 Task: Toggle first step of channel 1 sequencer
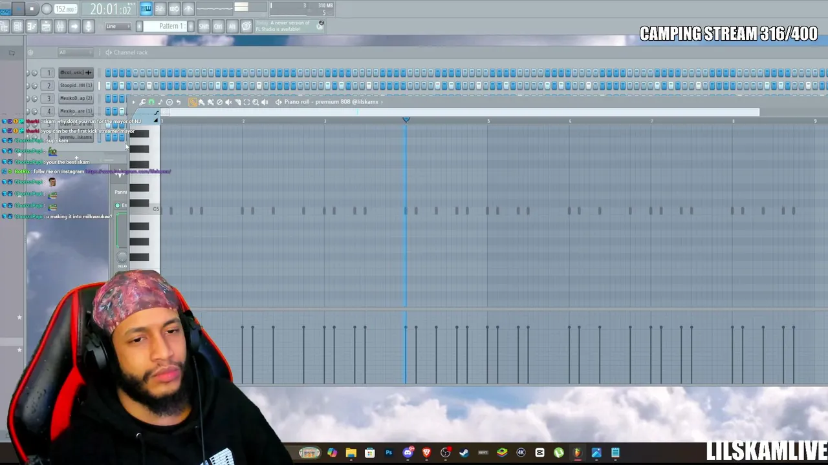(108, 72)
